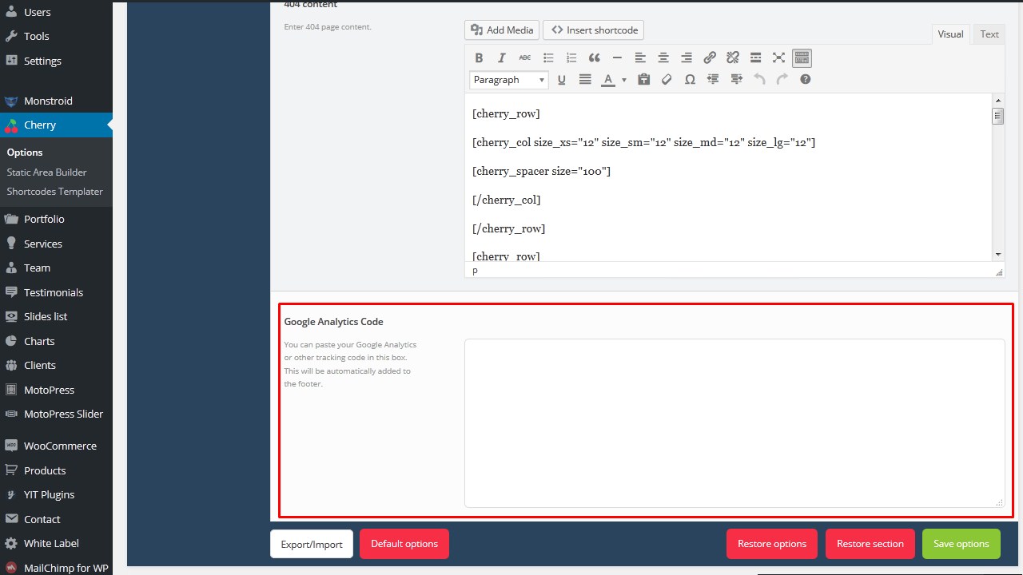Click the Restore options button
1023x575 pixels.
tap(772, 544)
